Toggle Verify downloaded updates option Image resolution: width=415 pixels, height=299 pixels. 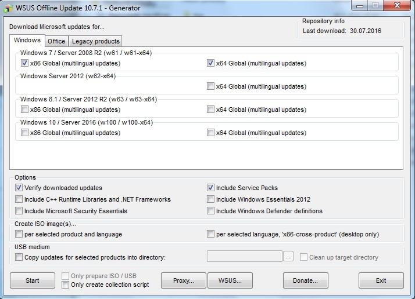(19, 188)
